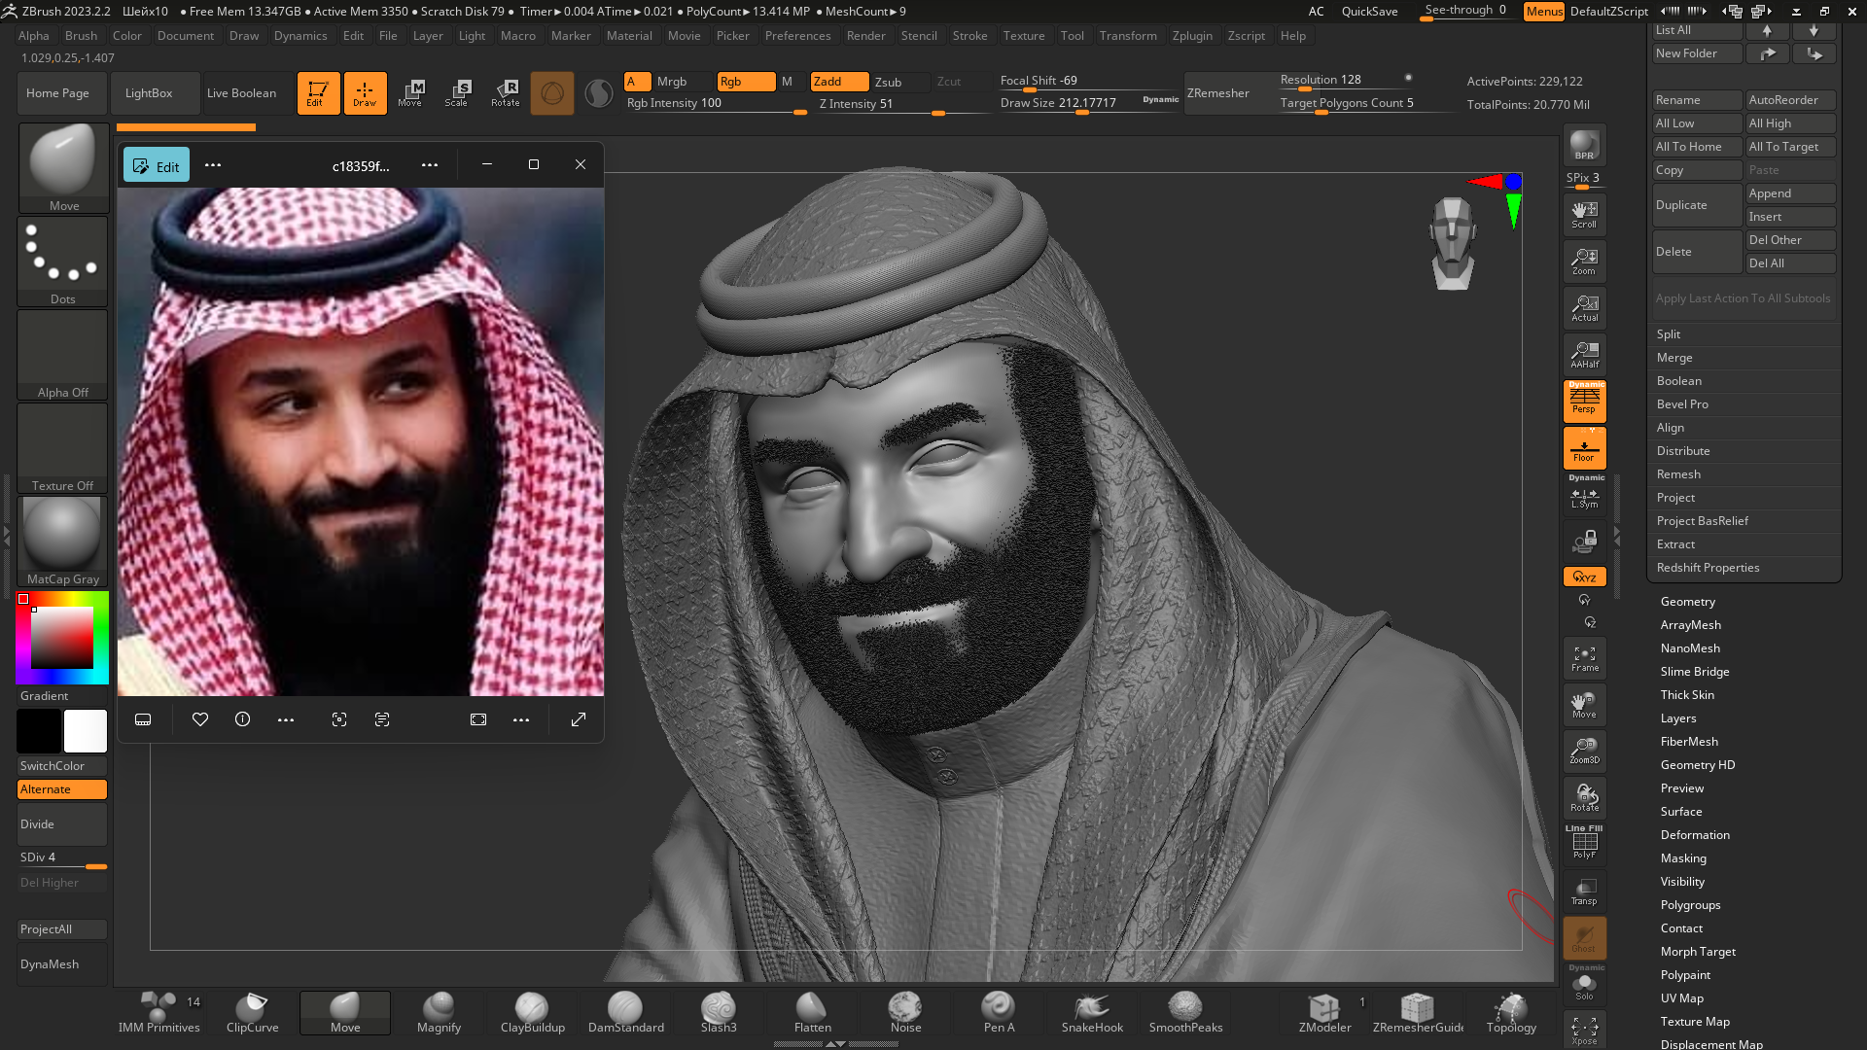Pick a color in the color picker square
This screenshot has width=1867, height=1050.
tap(62, 638)
